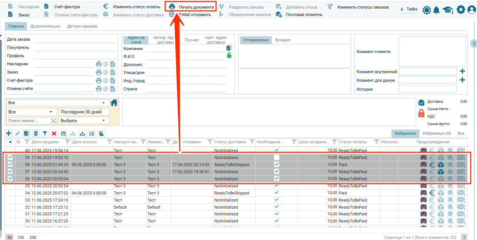
Task: Open the 'Возврат' tab
Action: pyautogui.click(x=283, y=40)
